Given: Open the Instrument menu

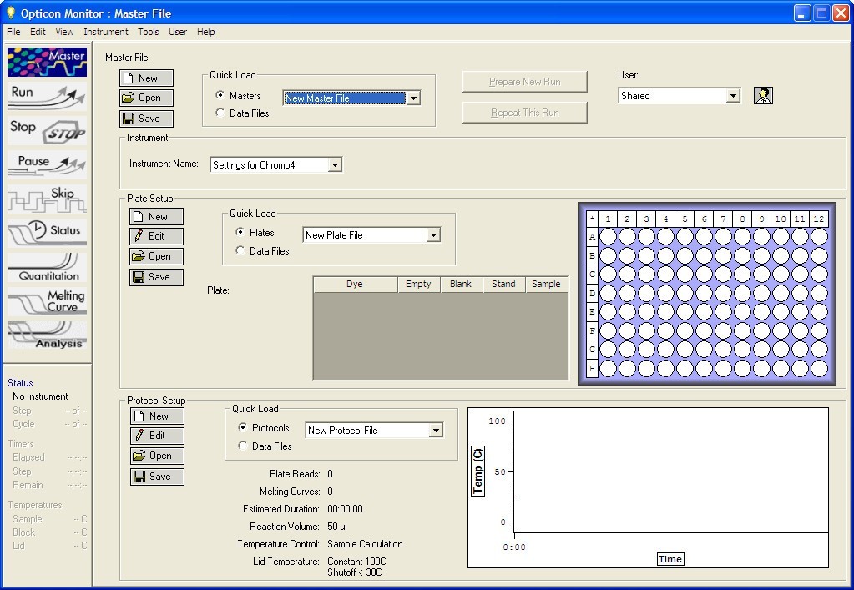Looking at the screenshot, I should point(106,32).
